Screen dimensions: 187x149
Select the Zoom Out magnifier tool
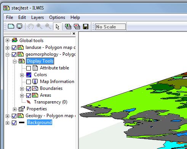pyautogui.click(x=48, y=27)
